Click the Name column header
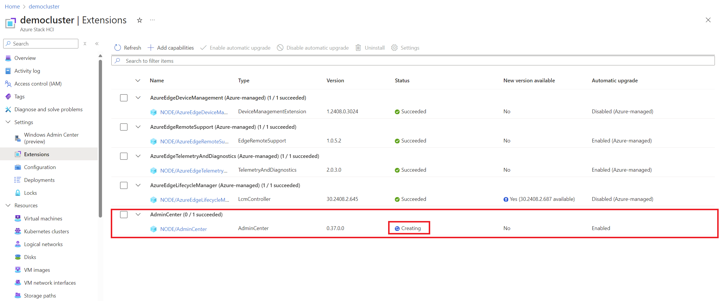Viewport: 721px width, 301px height. pyautogui.click(x=157, y=81)
